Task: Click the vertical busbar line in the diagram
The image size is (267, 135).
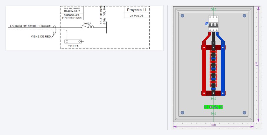Action: (x=107, y=28)
